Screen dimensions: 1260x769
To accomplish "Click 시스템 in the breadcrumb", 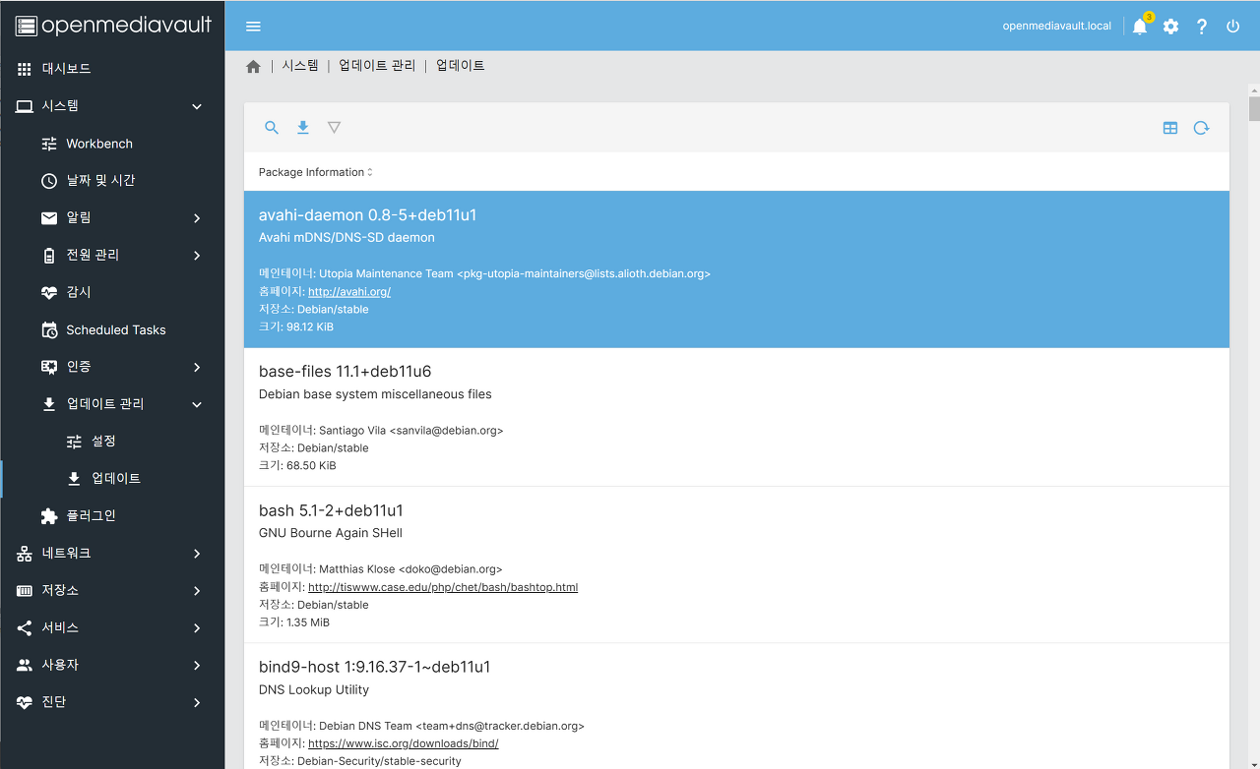I will point(300,66).
